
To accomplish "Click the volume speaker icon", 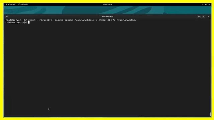I will coord(206,4).
